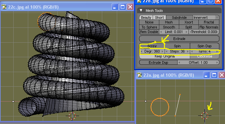This screenshot has height=124, width=225.
Task: Smooth the selected mesh
Action: (x=169, y=27)
